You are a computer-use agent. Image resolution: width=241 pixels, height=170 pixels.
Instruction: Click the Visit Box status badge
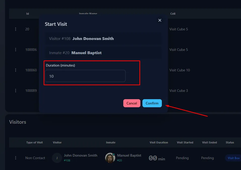(x=233, y=158)
